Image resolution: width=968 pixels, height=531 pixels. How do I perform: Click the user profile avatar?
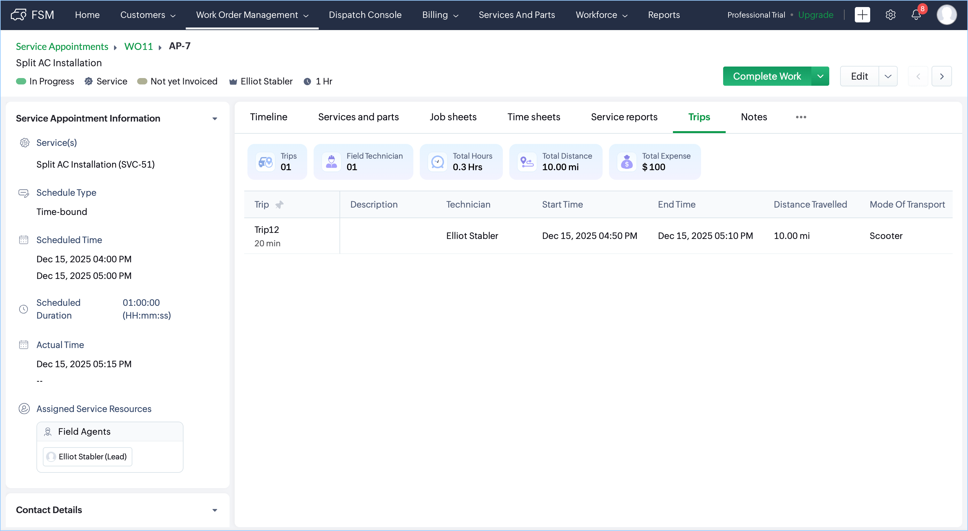946,15
